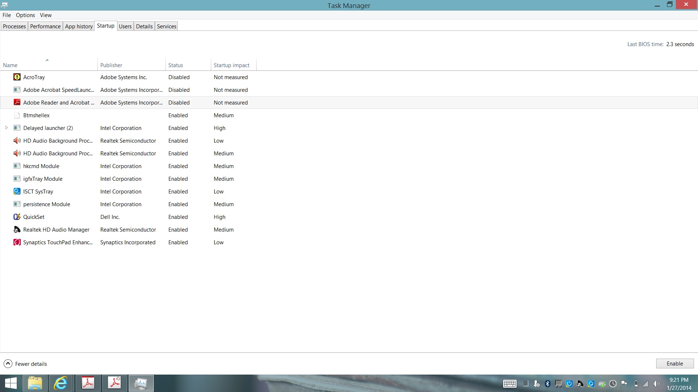Viewport: 698px width, 392px height.
Task: Click the ISCT SysTray icon
Action: click(x=17, y=191)
